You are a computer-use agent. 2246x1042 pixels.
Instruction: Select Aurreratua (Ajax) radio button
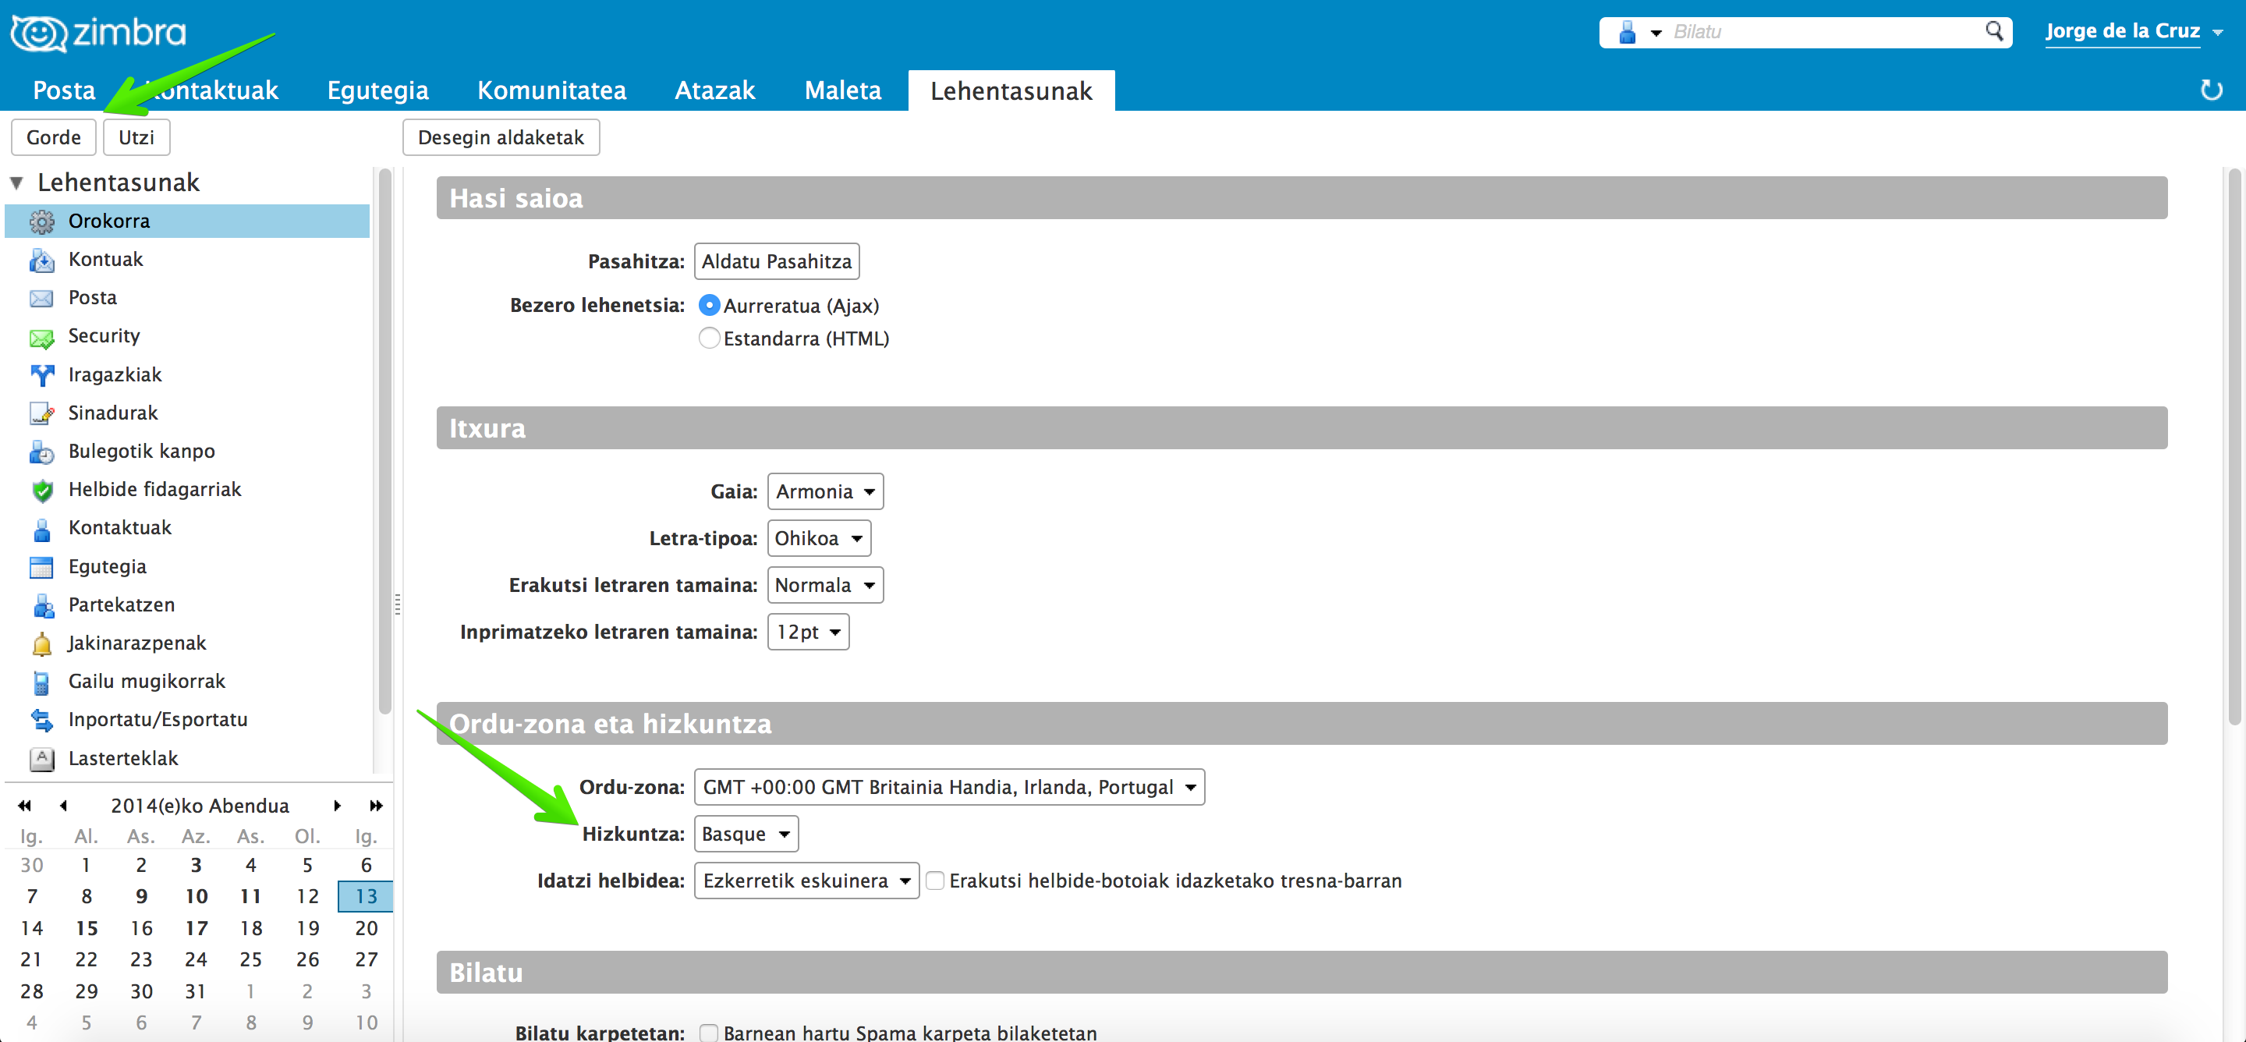710,305
